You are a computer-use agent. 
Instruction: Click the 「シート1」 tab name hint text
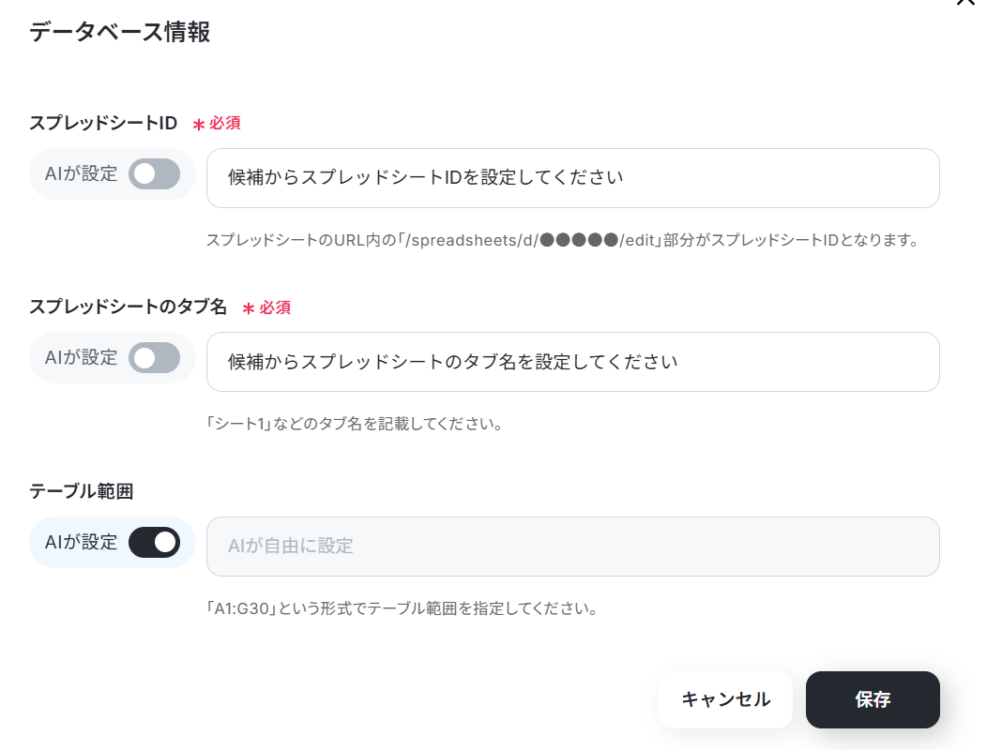tap(355, 424)
